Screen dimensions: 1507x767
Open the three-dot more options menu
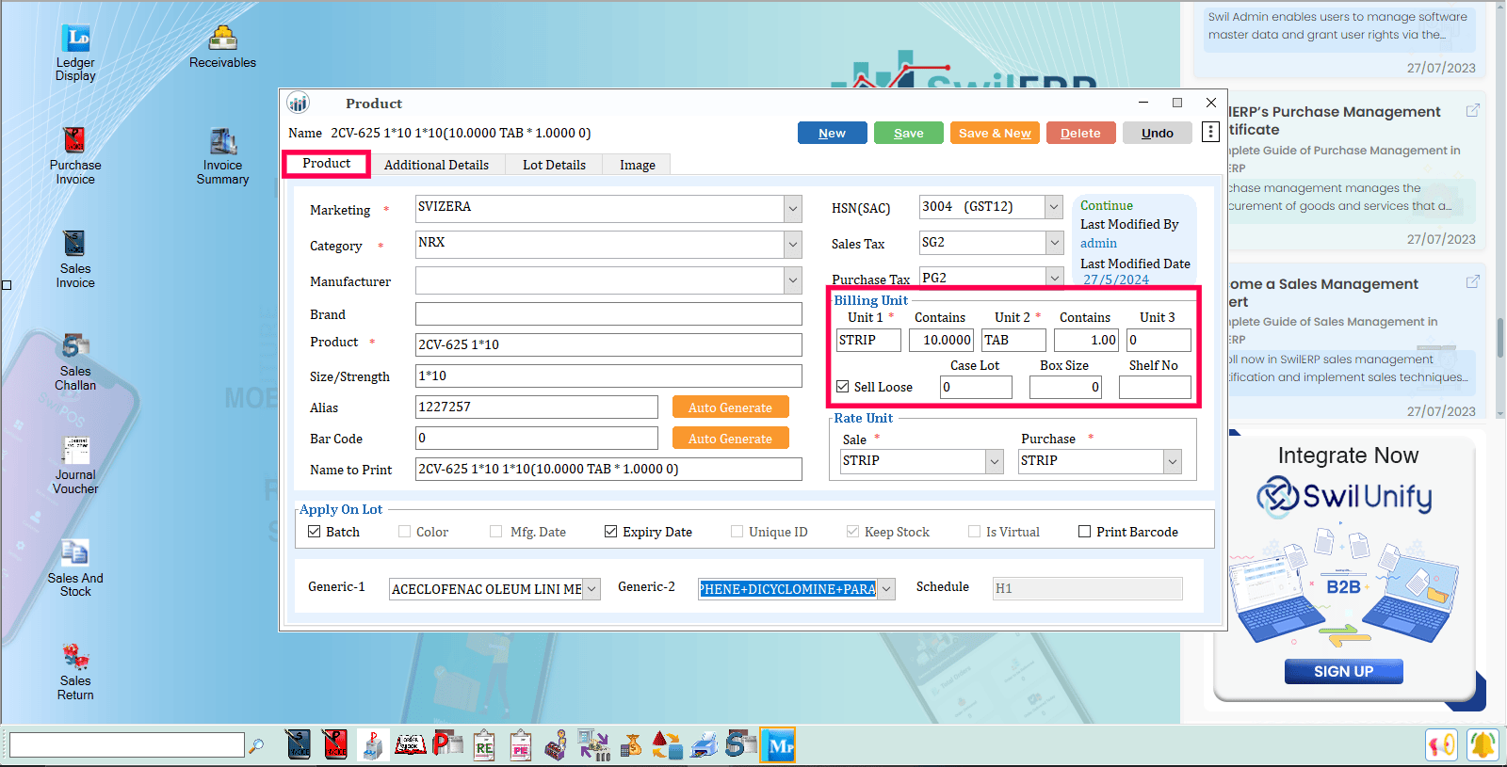(x=1211, y=133)
